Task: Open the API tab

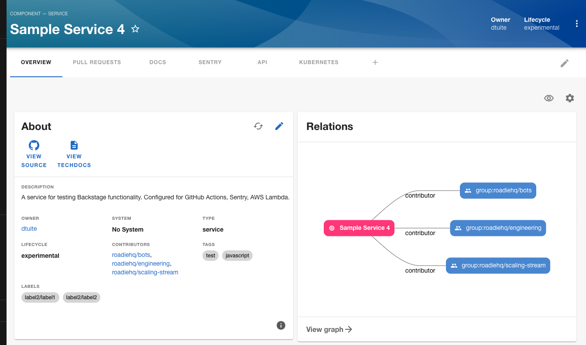Action: point(262,62)
